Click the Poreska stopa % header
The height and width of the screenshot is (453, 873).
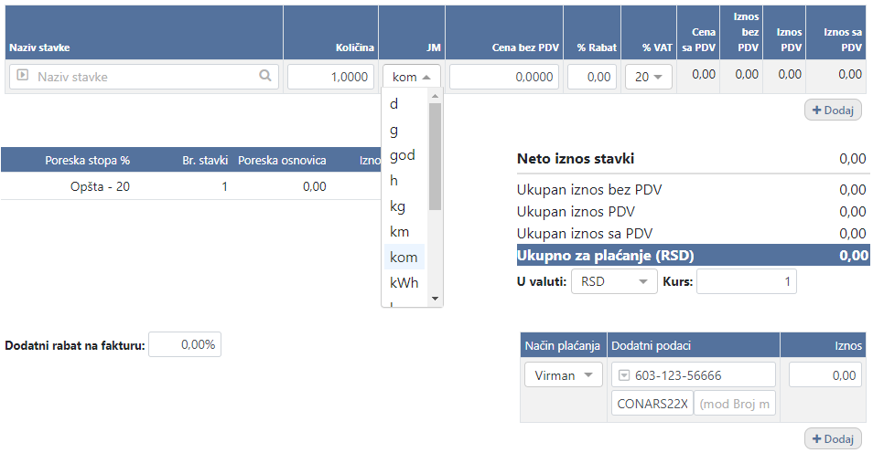click(88, 160)
